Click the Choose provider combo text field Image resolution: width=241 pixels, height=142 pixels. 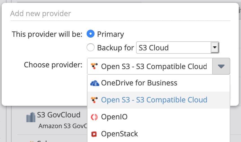tap(154, 66)
